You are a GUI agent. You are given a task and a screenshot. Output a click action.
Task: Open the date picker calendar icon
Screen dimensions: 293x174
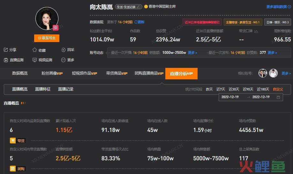278,97
